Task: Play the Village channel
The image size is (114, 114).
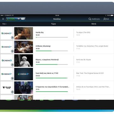Action: 12,92
